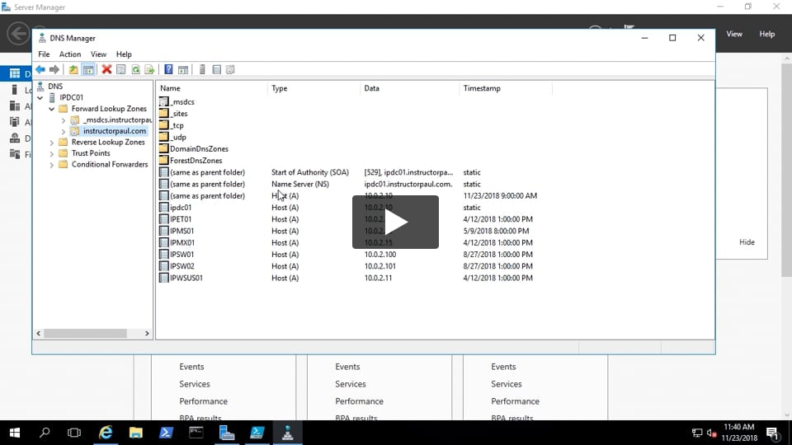Click the blue Help question mark icon
Viewport: 792px width, 445px height.
coord(168,70)
